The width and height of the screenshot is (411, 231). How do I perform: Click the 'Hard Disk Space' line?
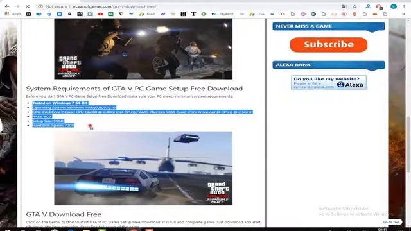click(x=53, y=126)
